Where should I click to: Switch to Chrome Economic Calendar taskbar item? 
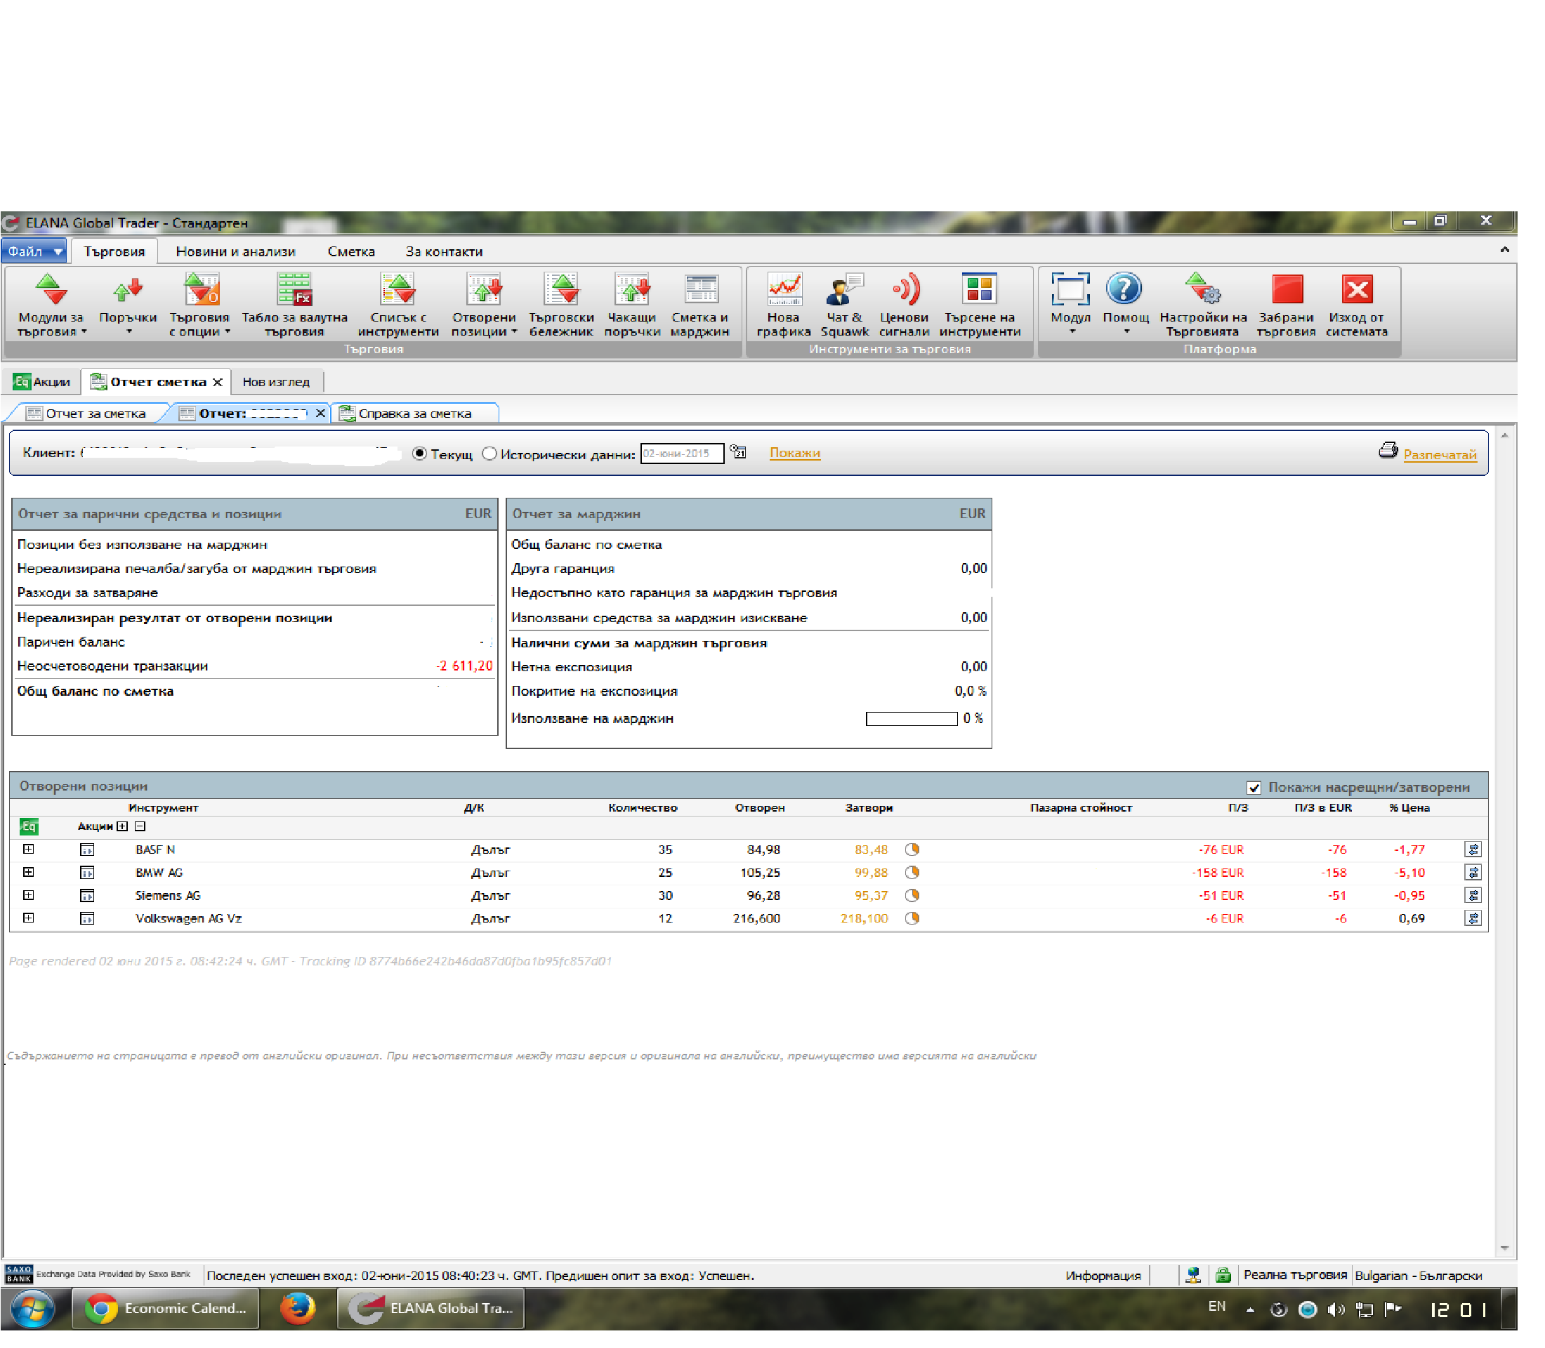[x=166, y=1309]
